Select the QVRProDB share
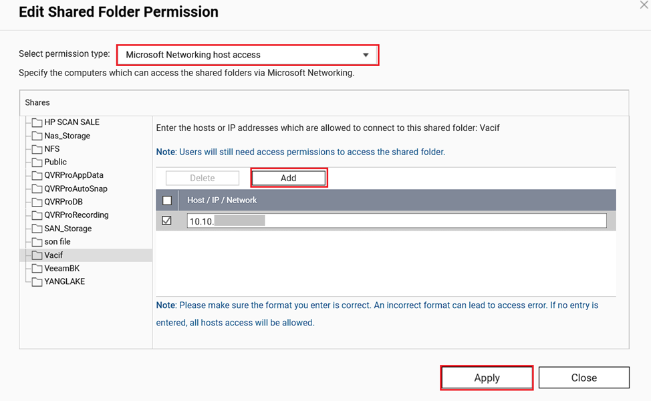This screenshot has height=401, width=651. click(x=63, y=202)
